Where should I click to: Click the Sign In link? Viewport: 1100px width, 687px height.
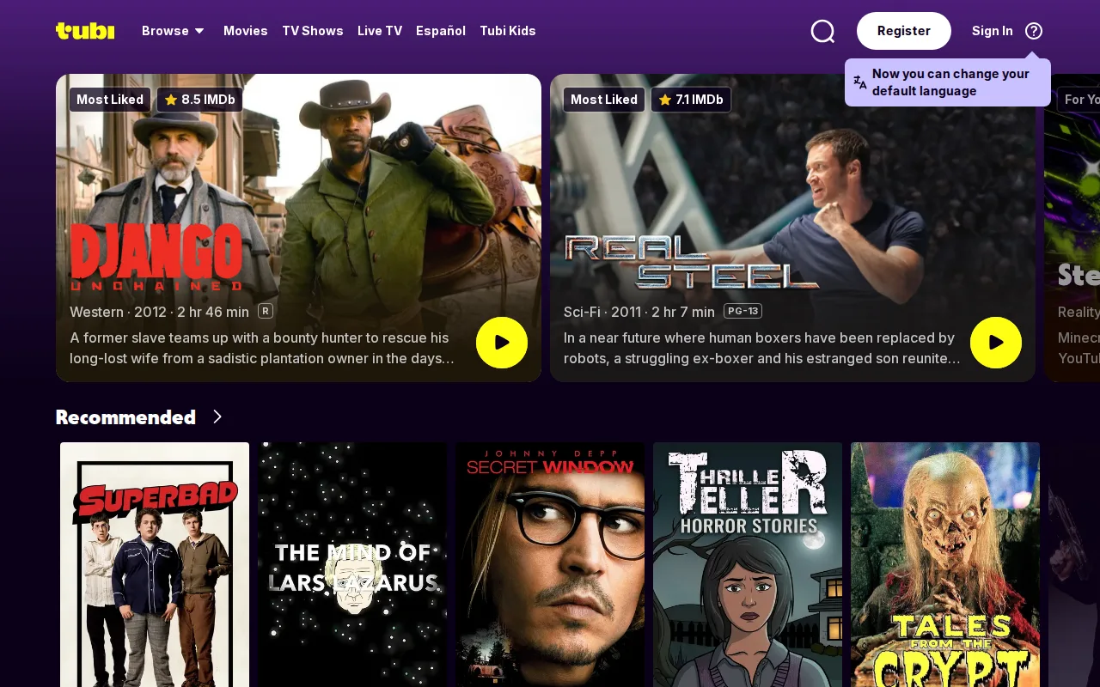click(x=993, y=31)
